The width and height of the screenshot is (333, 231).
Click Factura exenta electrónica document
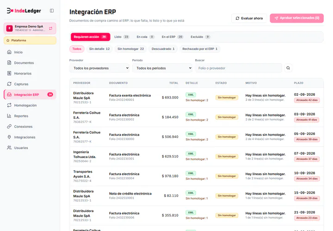(130, 96)
